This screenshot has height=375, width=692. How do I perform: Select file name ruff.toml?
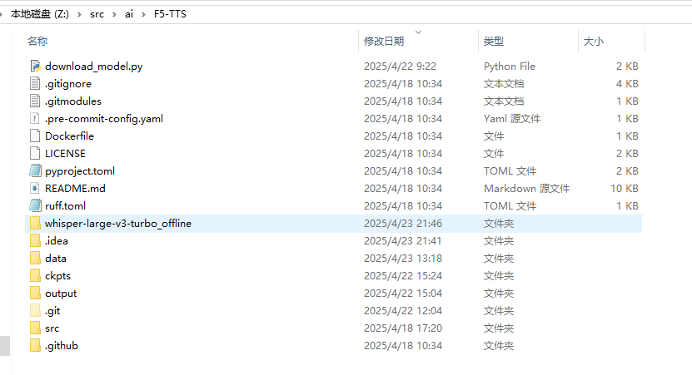(65, 206)
